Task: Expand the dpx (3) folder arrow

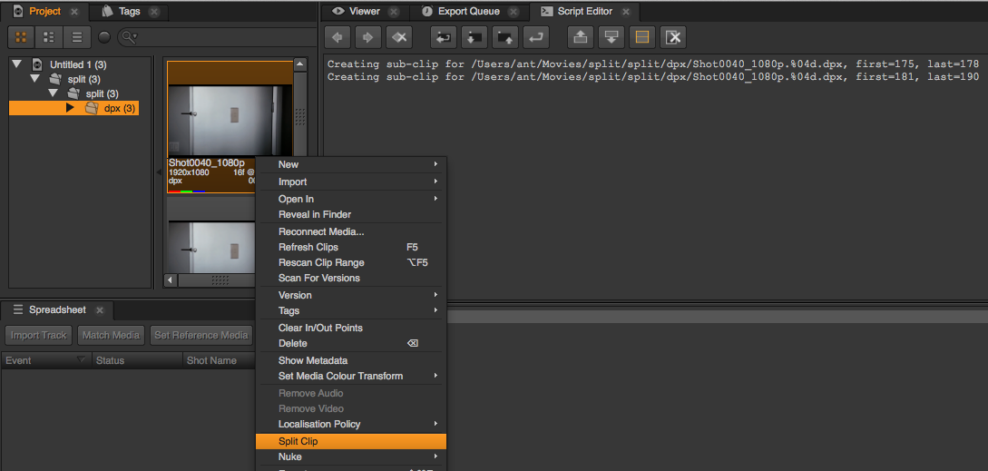Action: click(70, 108)
